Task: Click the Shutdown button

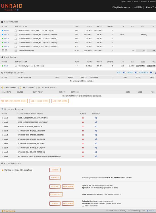Action: click(68, 204)
